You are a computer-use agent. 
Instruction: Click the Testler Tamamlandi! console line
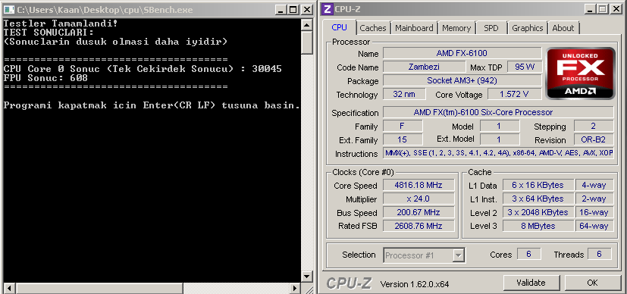point(61,23)
